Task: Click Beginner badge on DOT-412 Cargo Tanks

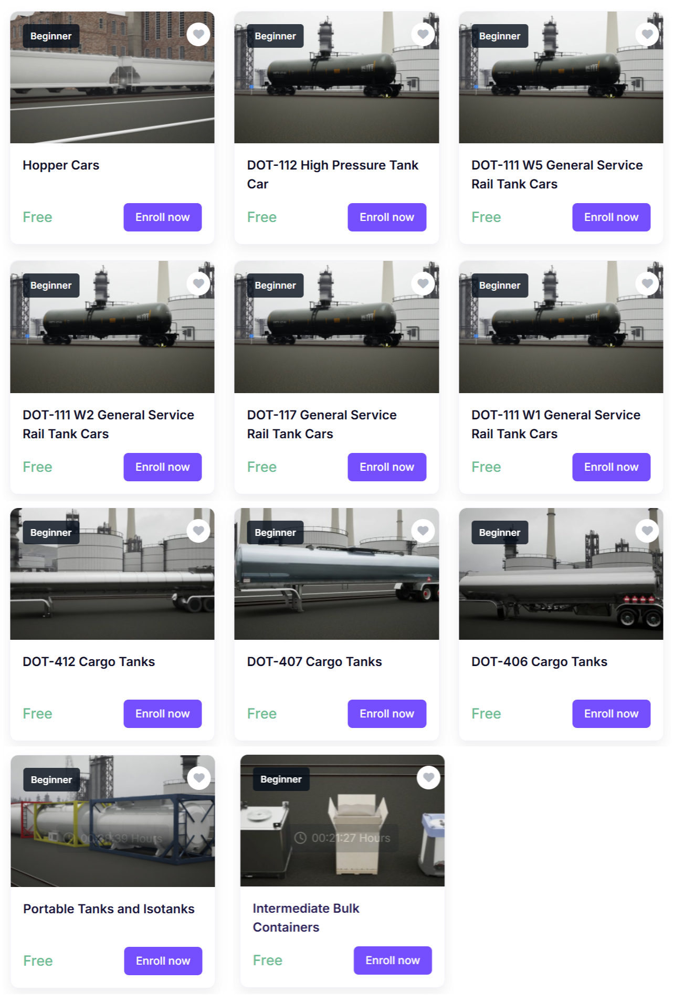Action: tap(51, 533)
